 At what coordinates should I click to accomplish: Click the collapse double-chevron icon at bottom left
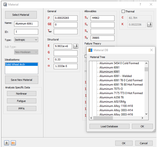point(7,143)
